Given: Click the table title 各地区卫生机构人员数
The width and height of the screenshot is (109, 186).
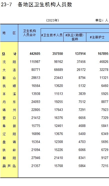Looking at the screenshot, I should pyautogui.click(x=45, y=5).
